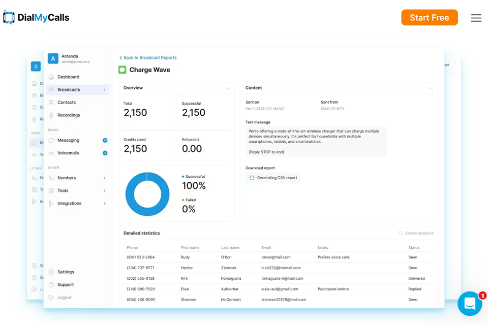488x325 pixels.
Task: Click the Recordings microphone icon
Action: [x=51, y=115]
